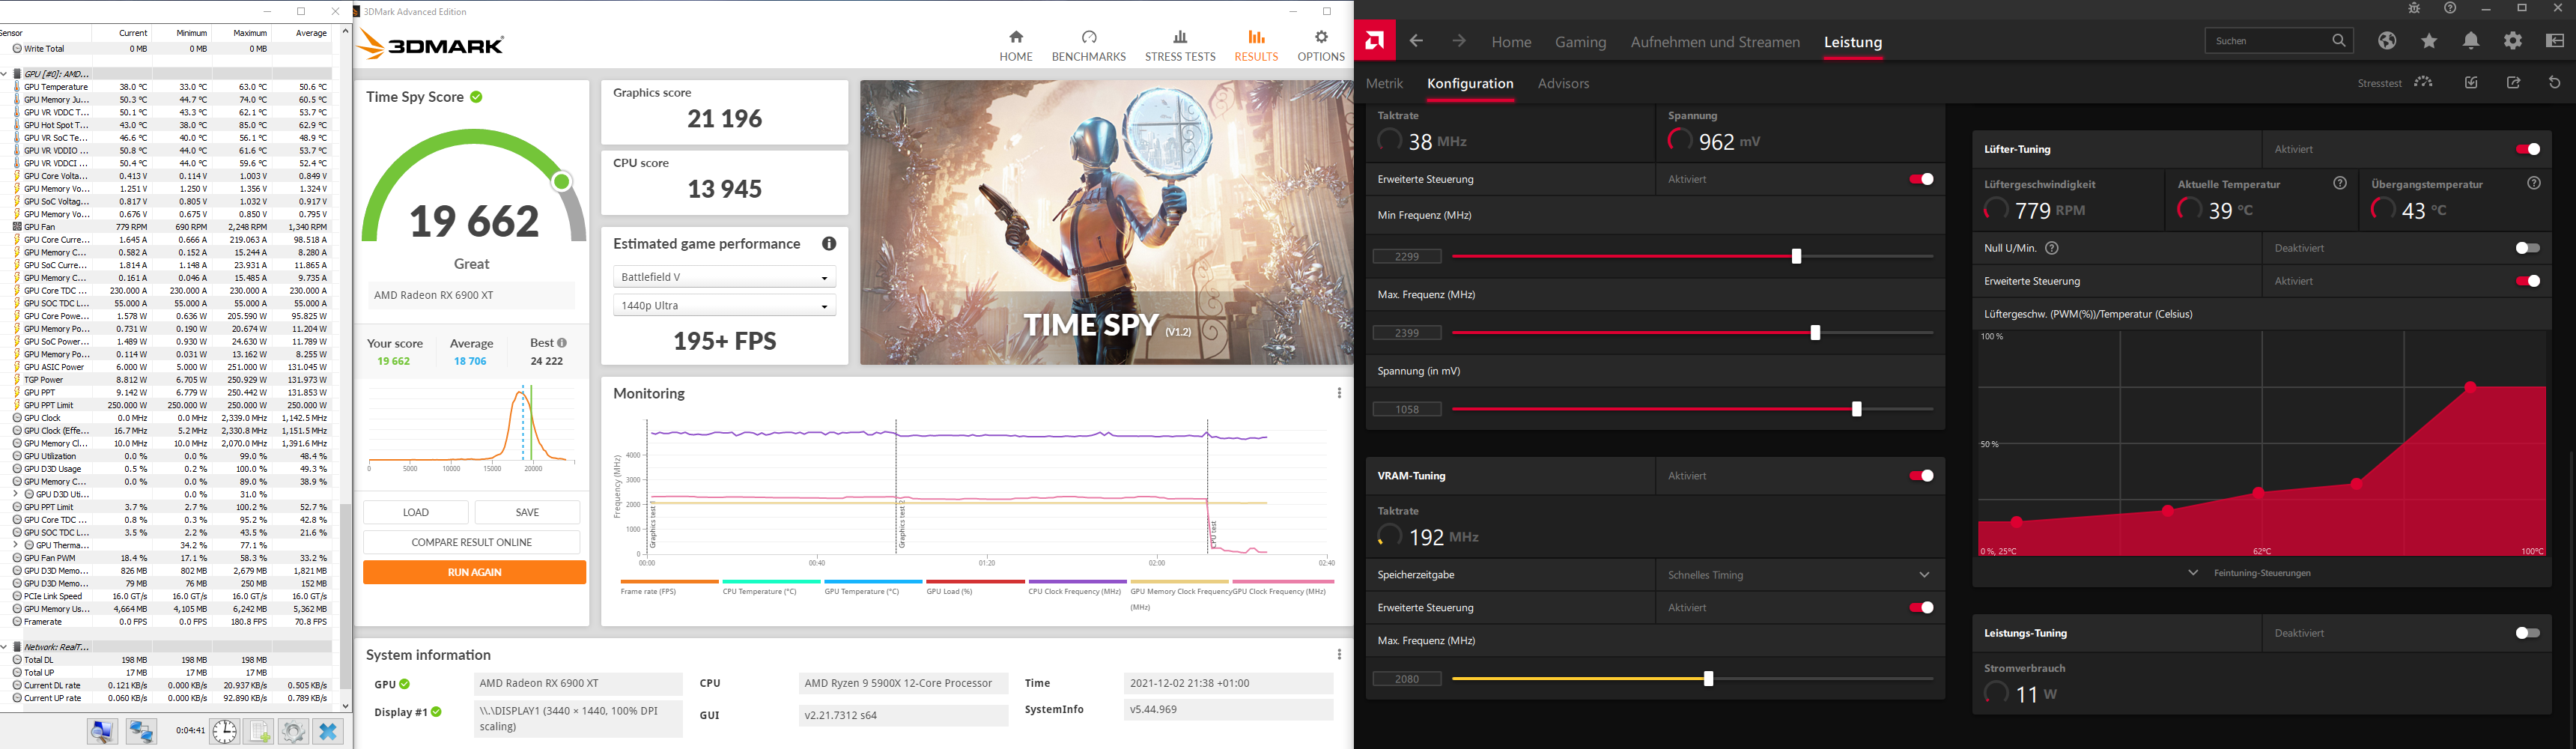Disable the Lüfter-Tuning switch
Image resolution: width=2576 pixels, height=749 pixels.
point(2527,149)
